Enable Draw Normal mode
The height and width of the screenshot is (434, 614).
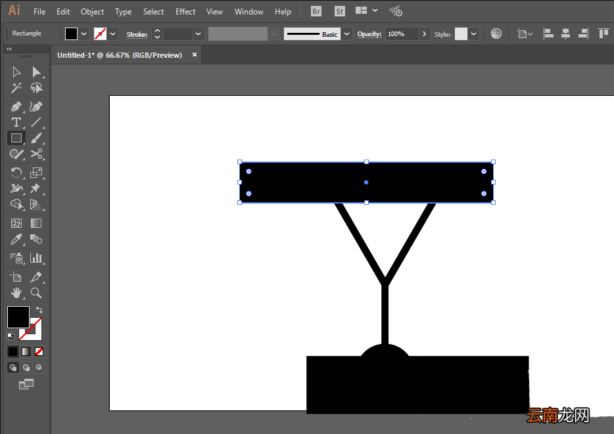coord(13,368)
